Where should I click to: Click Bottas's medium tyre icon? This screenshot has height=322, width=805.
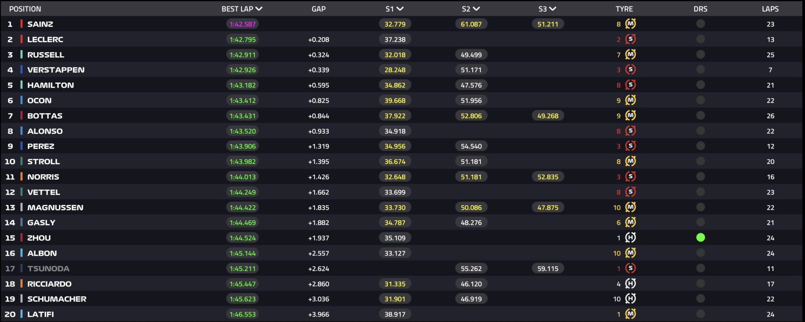(x=630, y=116)
